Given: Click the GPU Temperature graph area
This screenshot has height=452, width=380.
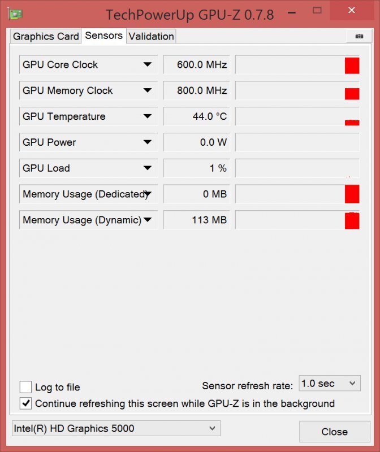Looking at the screenshot, I should [x=297, y=116].
